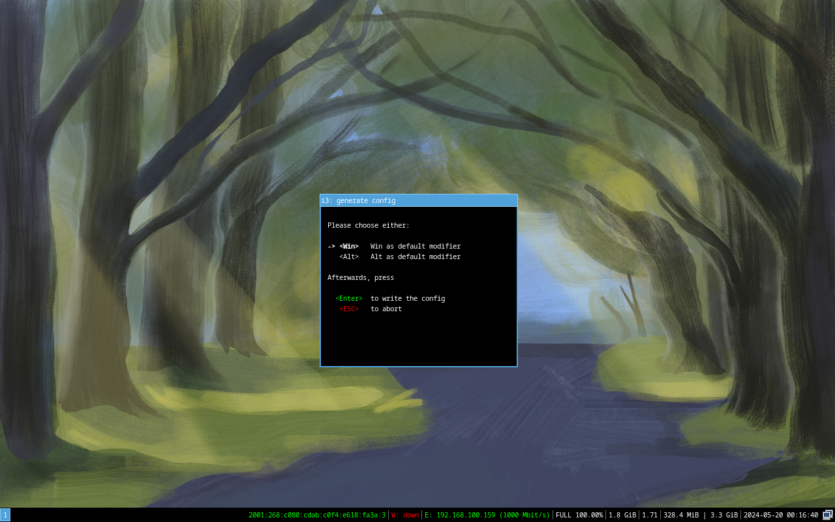Click the IPv6 address in status bar
Image resolution: width=835 pixels, height=522 pixels.
[x=317, y=515]
